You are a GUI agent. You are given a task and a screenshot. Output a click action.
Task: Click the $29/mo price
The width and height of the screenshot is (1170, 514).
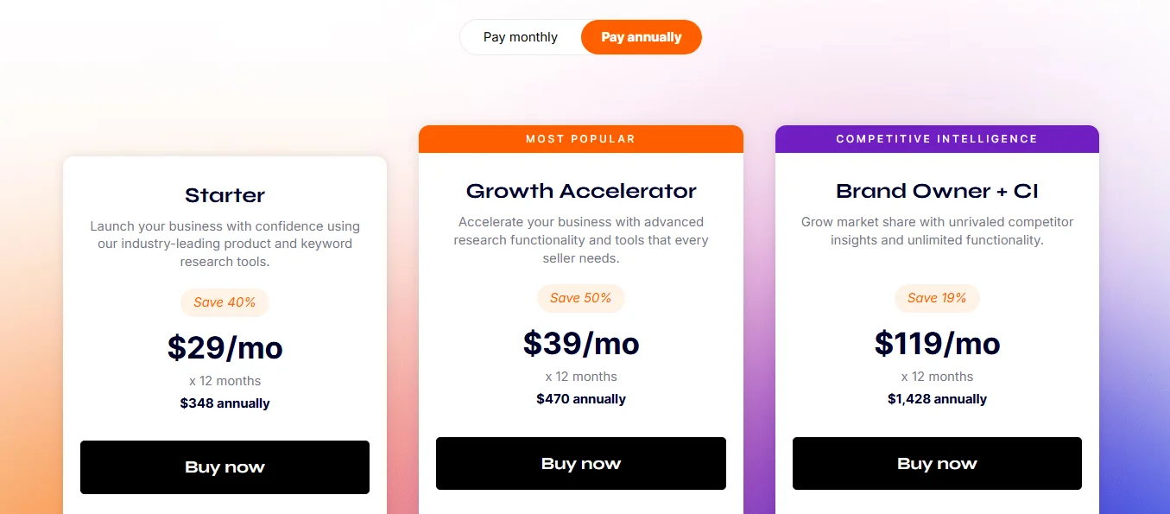(x=225, y=347)
